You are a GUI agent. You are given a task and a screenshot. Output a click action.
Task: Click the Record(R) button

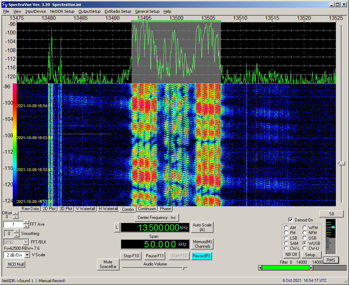[x=201, y=256]
